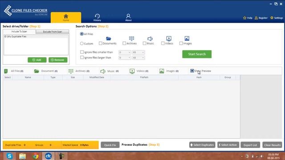Open larger-than KB unit dropdown
The image size is (285, 160).
click(x=138, y=58)
